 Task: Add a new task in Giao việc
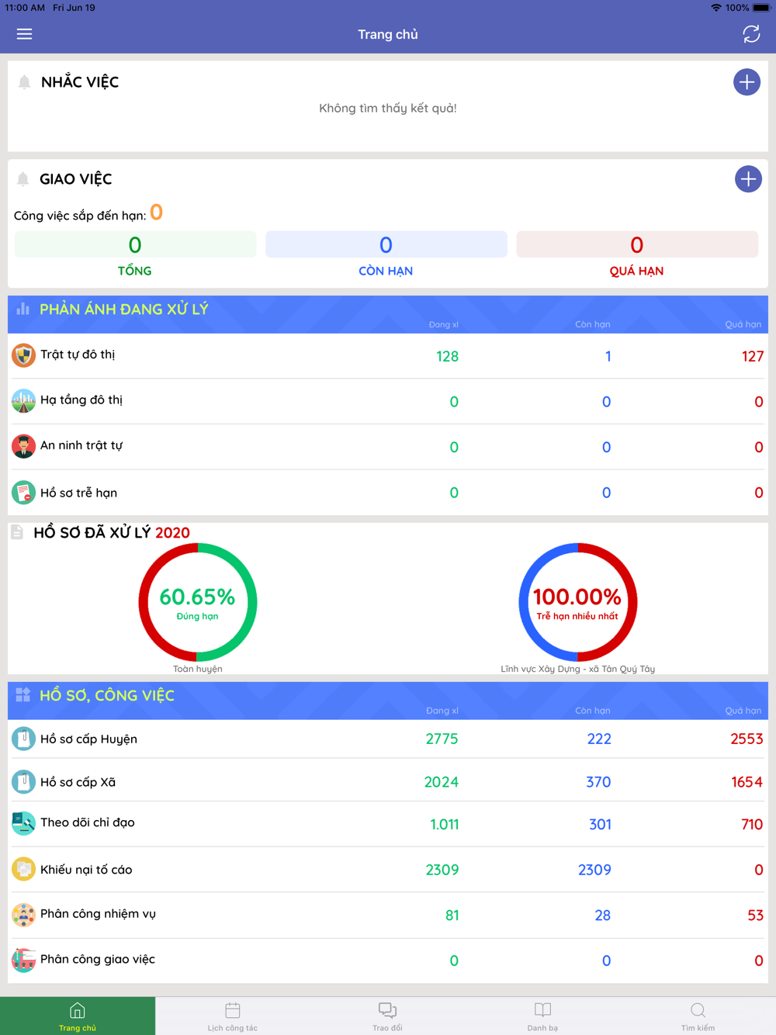point(748,179)
